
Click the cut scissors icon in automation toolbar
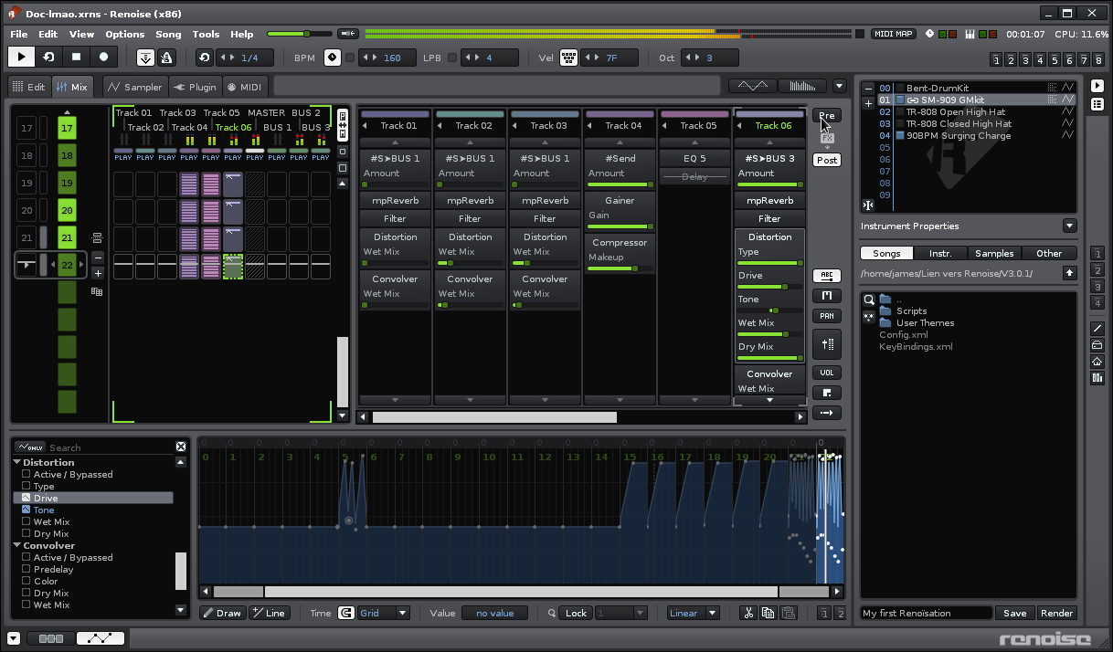tap(747, 614)
